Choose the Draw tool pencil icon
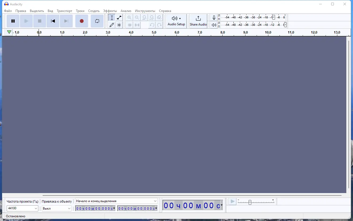The width and height of the screenshot is (353, 221). [x=112, y=25]
